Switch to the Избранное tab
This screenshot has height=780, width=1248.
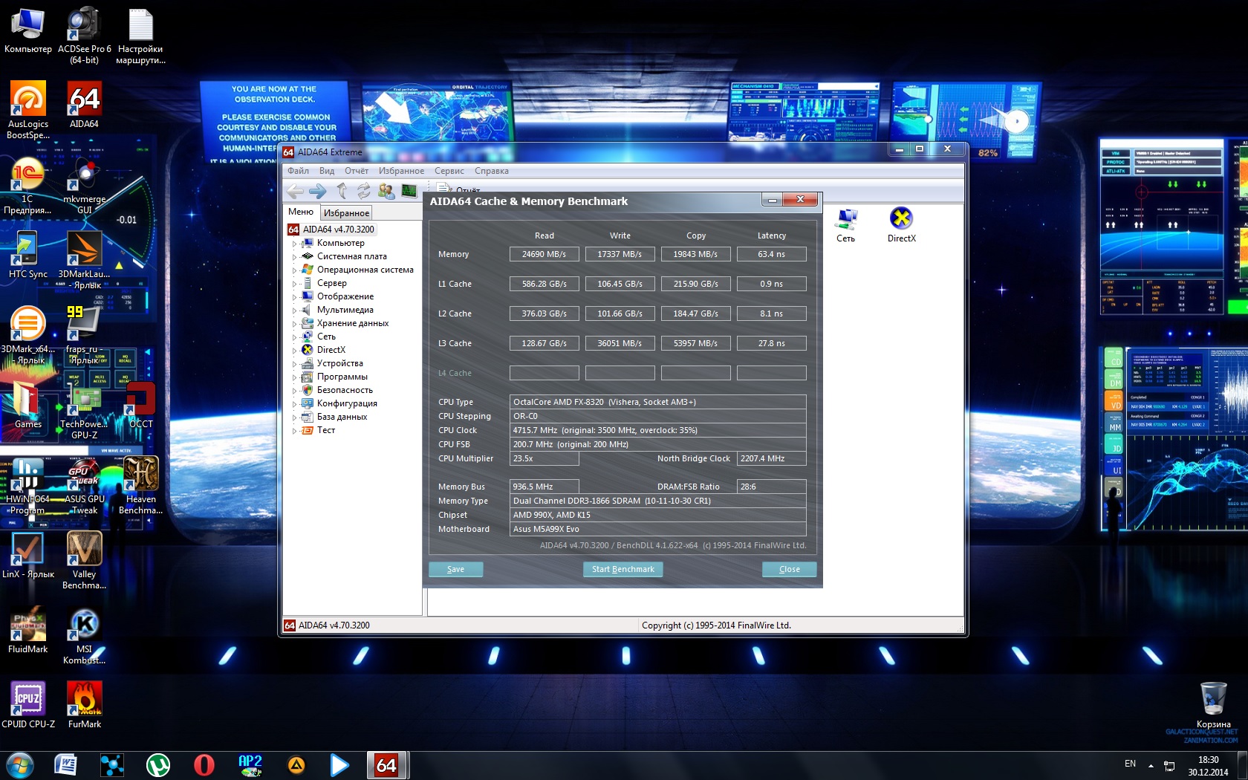(x=346, y=213)
